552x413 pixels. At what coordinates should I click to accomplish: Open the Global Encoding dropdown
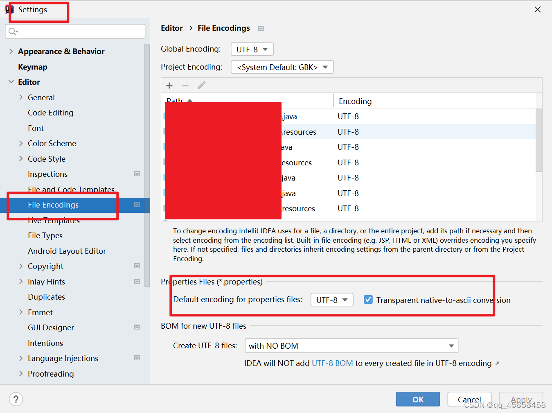point(252,49)
